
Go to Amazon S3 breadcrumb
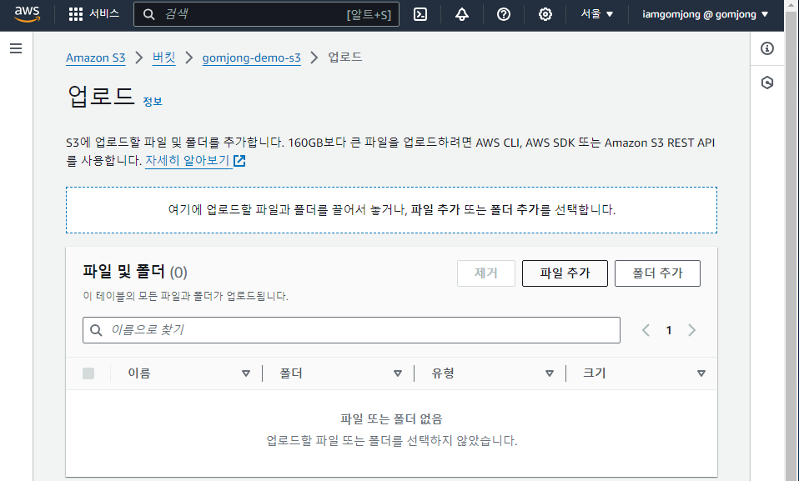point(96,58)
